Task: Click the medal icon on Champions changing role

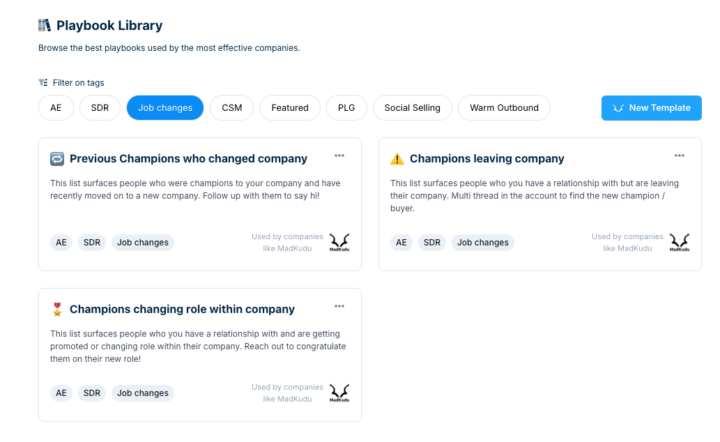Action: [57, 310]
